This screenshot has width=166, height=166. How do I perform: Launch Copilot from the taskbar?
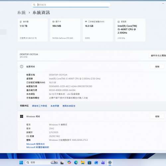click(x=69, y=162)
